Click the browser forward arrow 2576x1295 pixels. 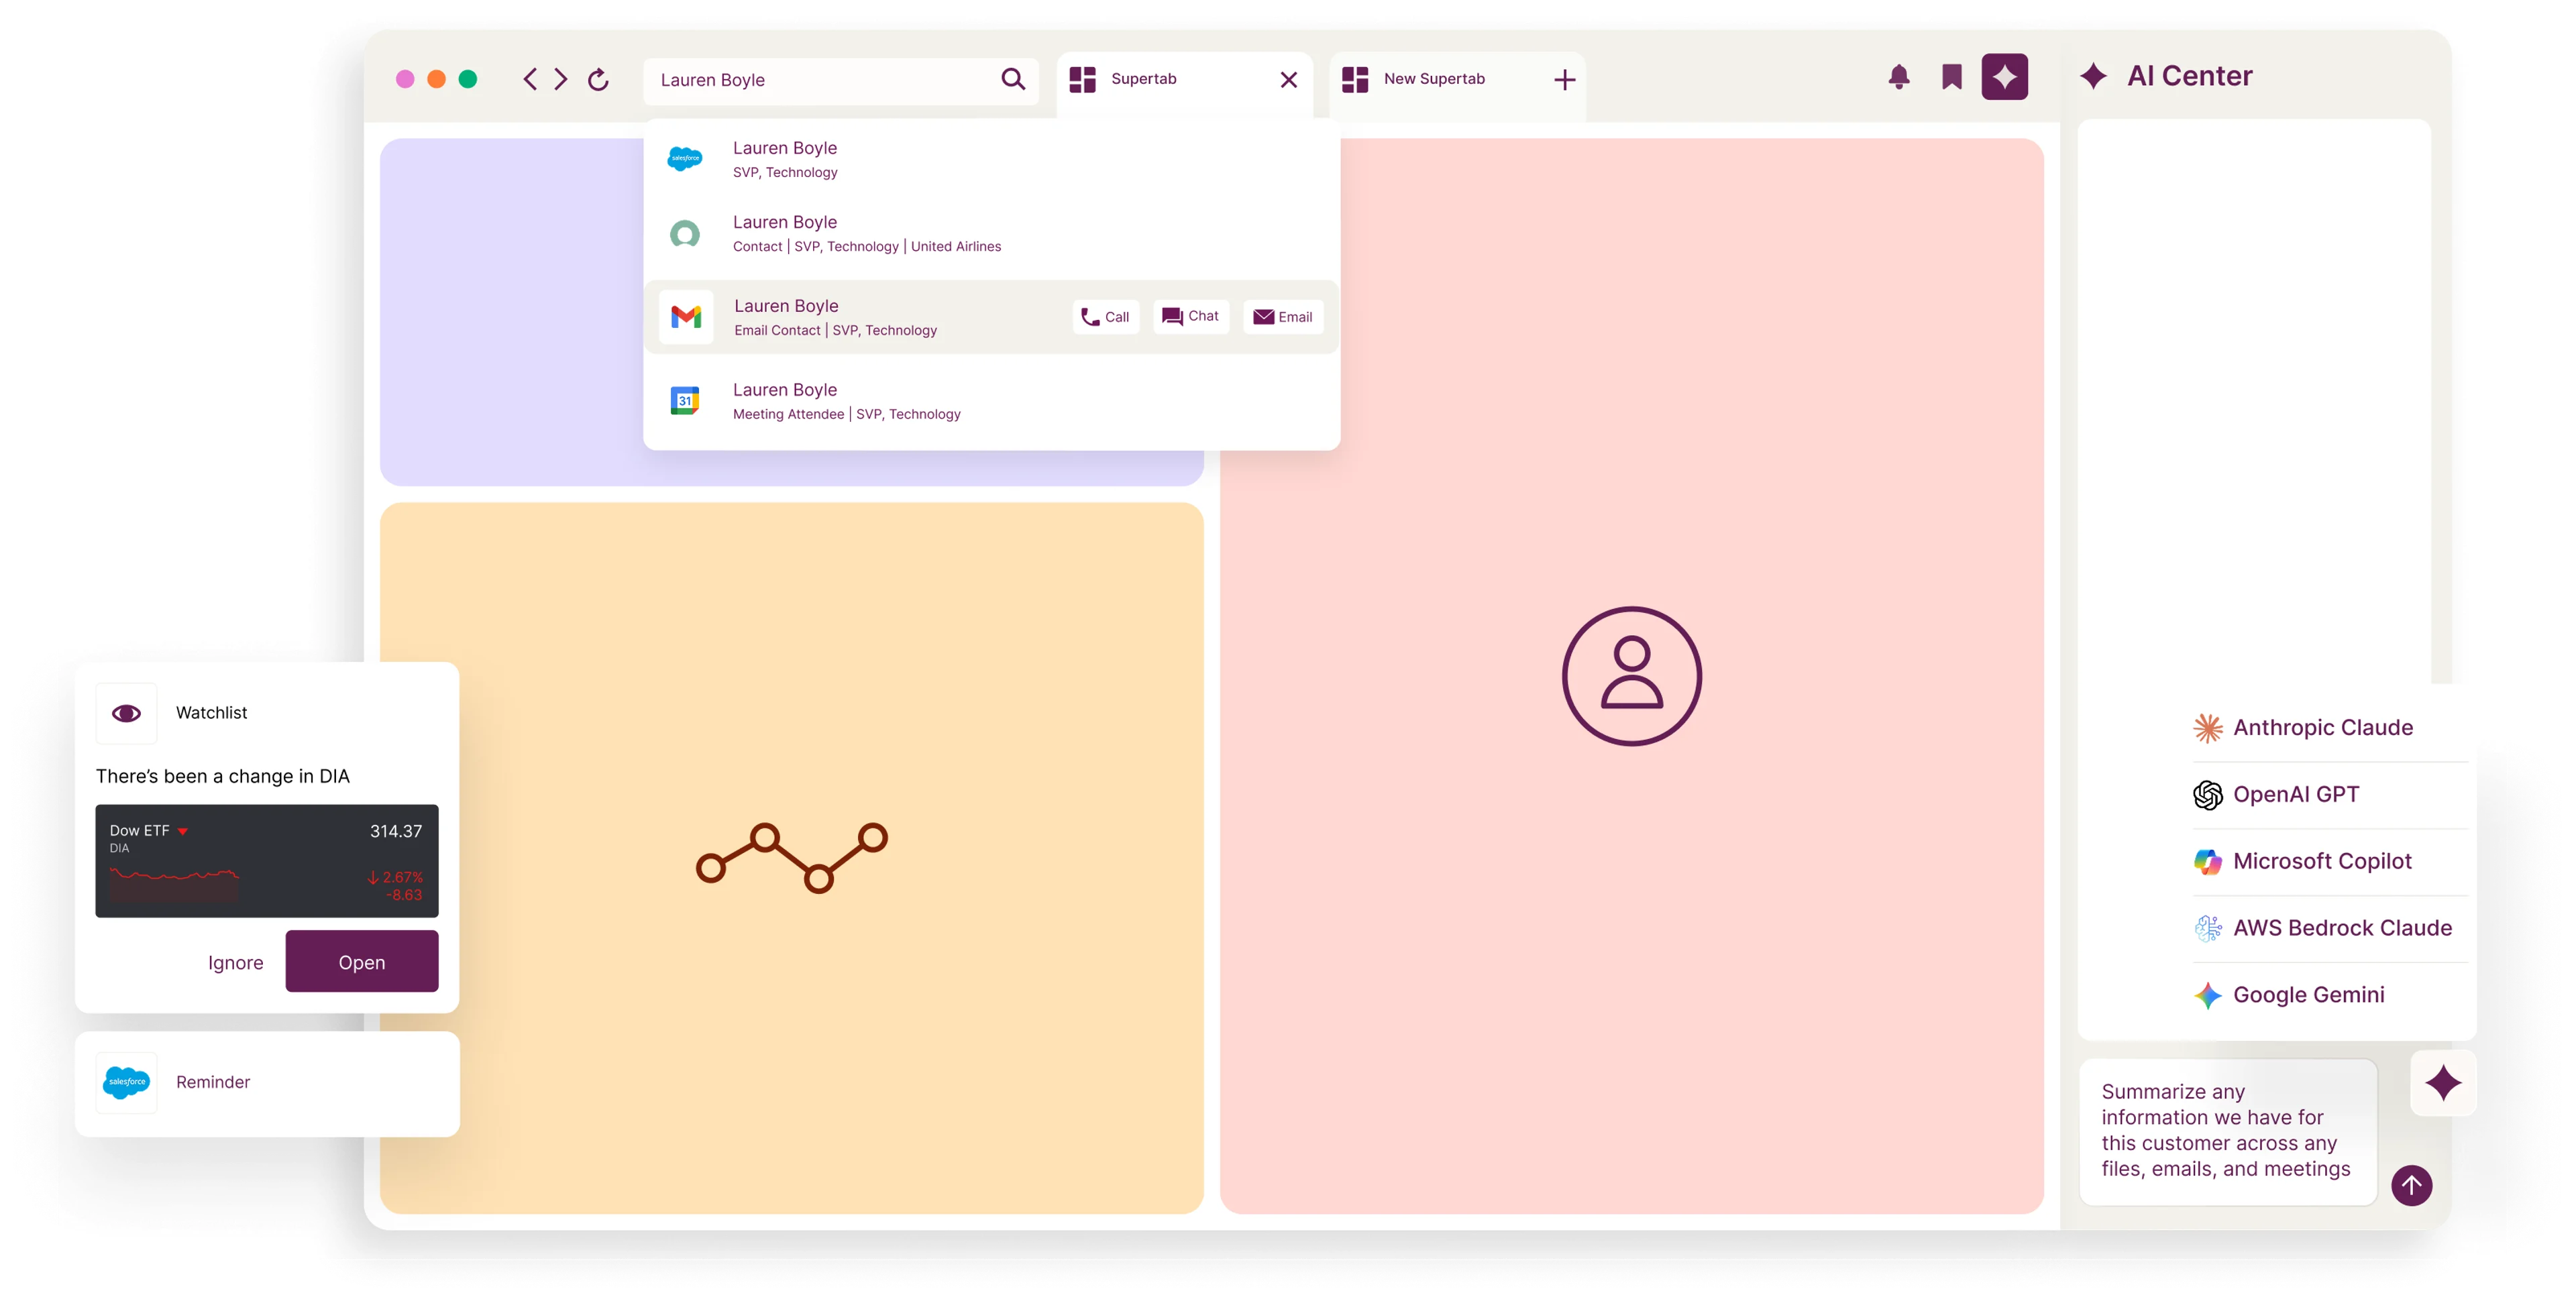[x=561, y=79]
